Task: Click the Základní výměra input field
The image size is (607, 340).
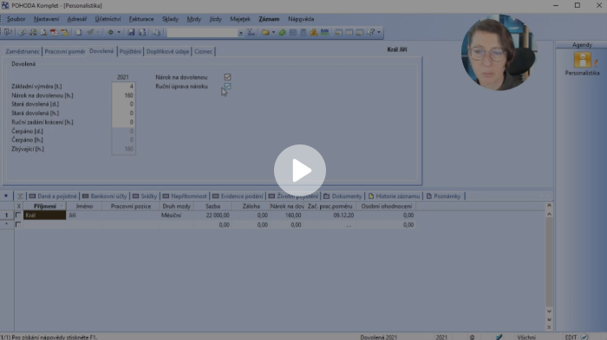Action: [x=123, y=87]
